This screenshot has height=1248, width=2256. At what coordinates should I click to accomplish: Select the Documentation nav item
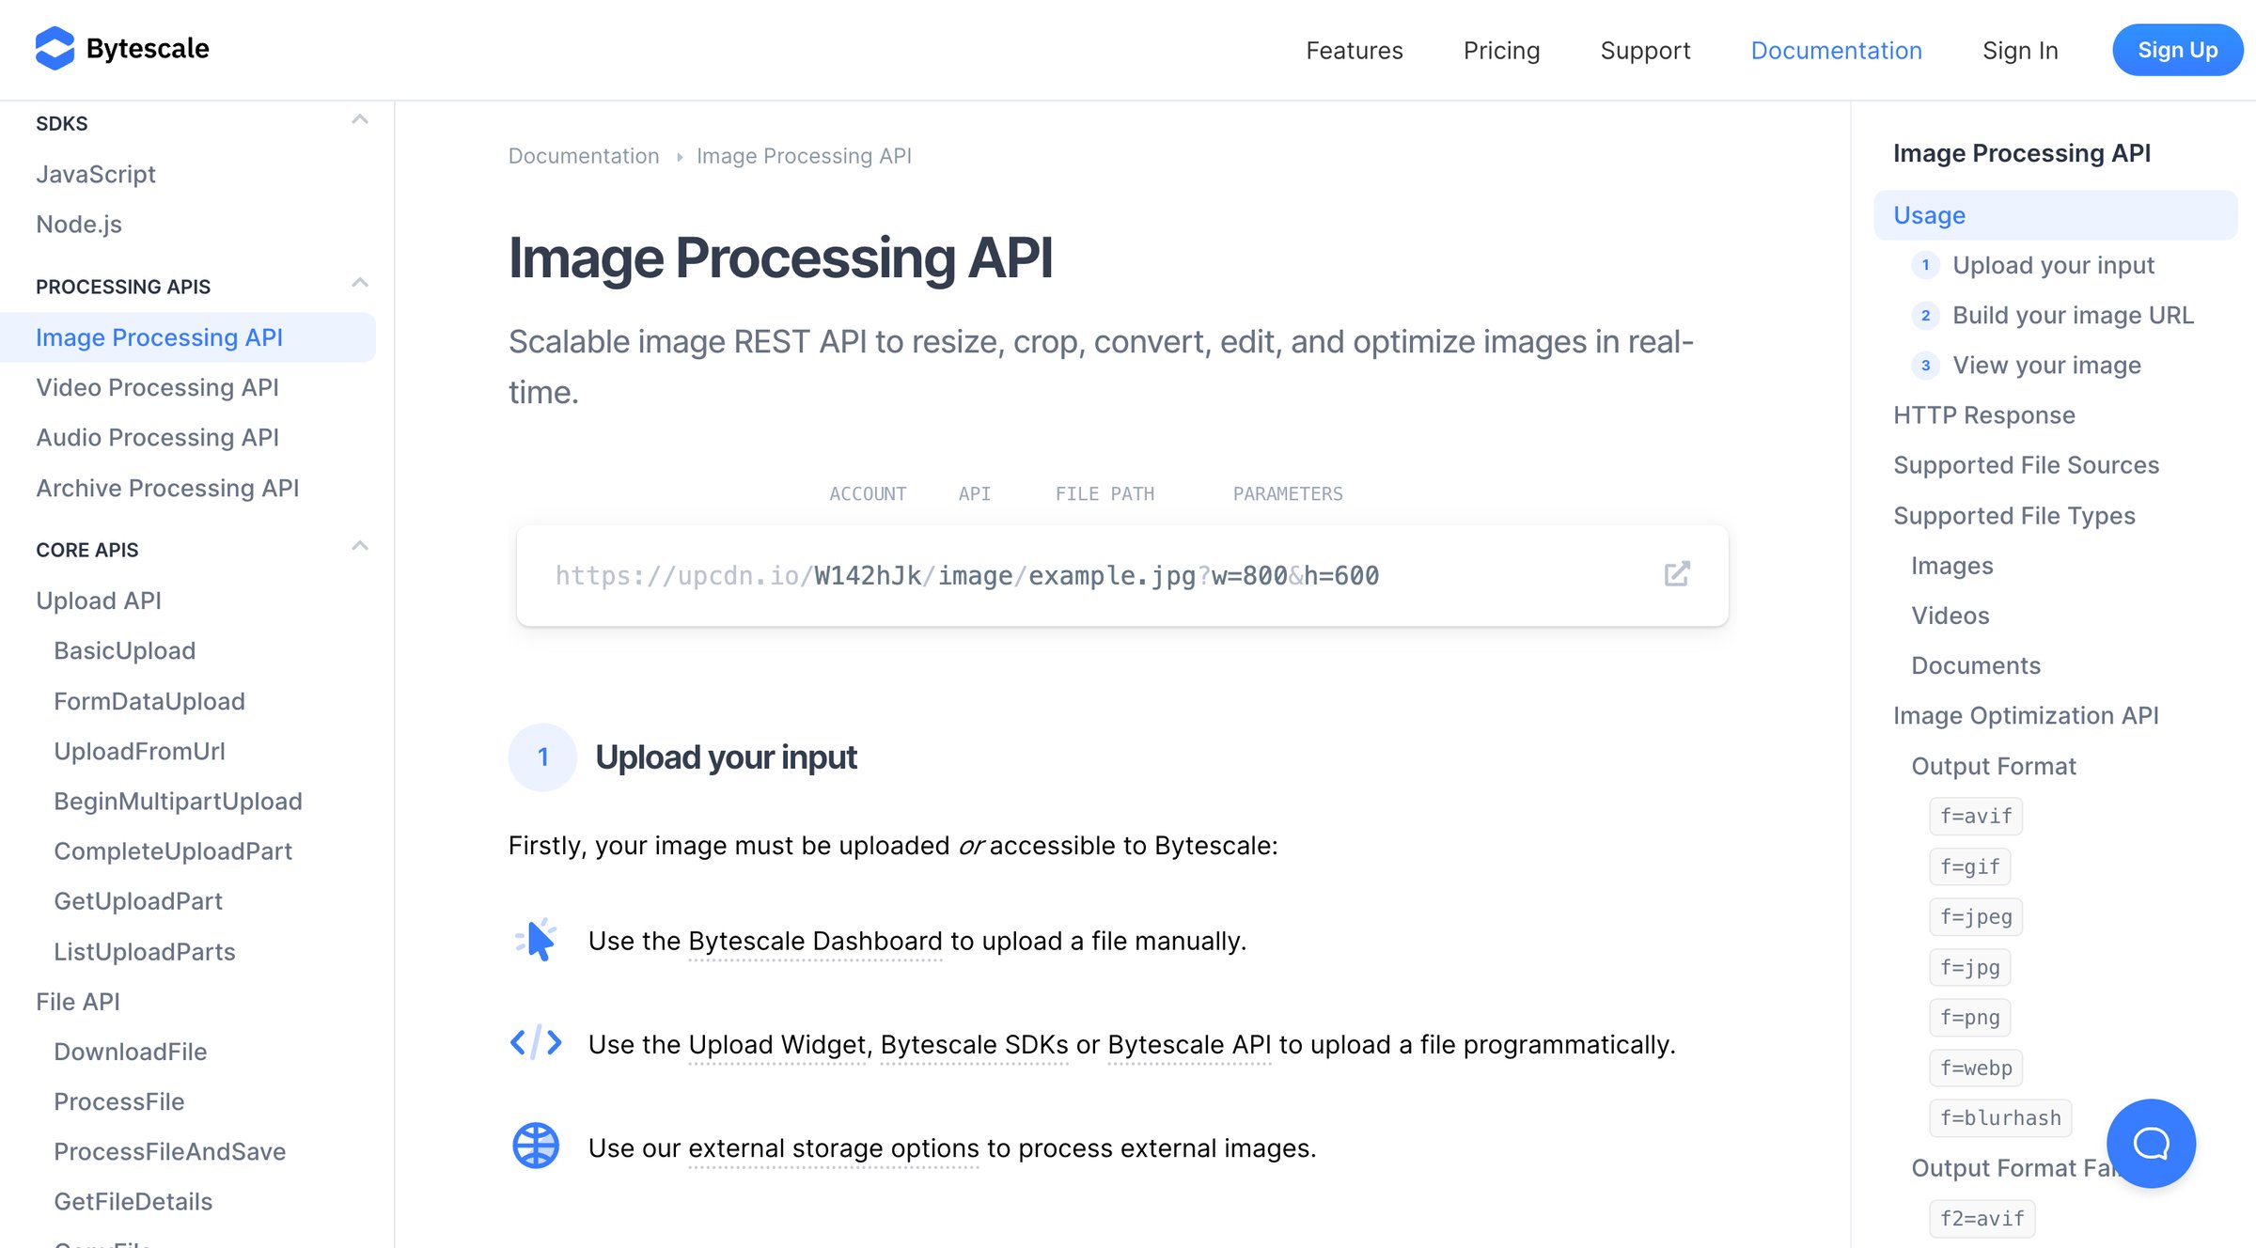tap(1836, 50)
